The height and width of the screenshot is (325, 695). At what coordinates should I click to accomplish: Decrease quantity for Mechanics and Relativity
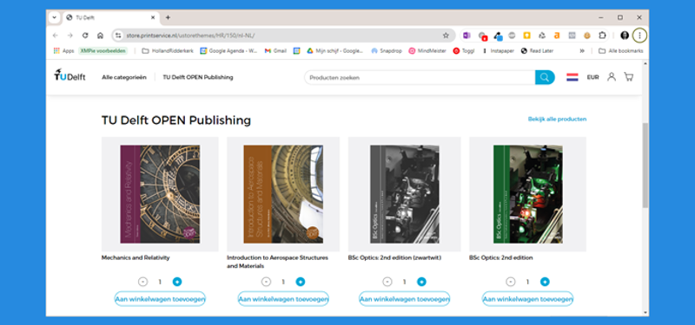[x=142, y=282]
